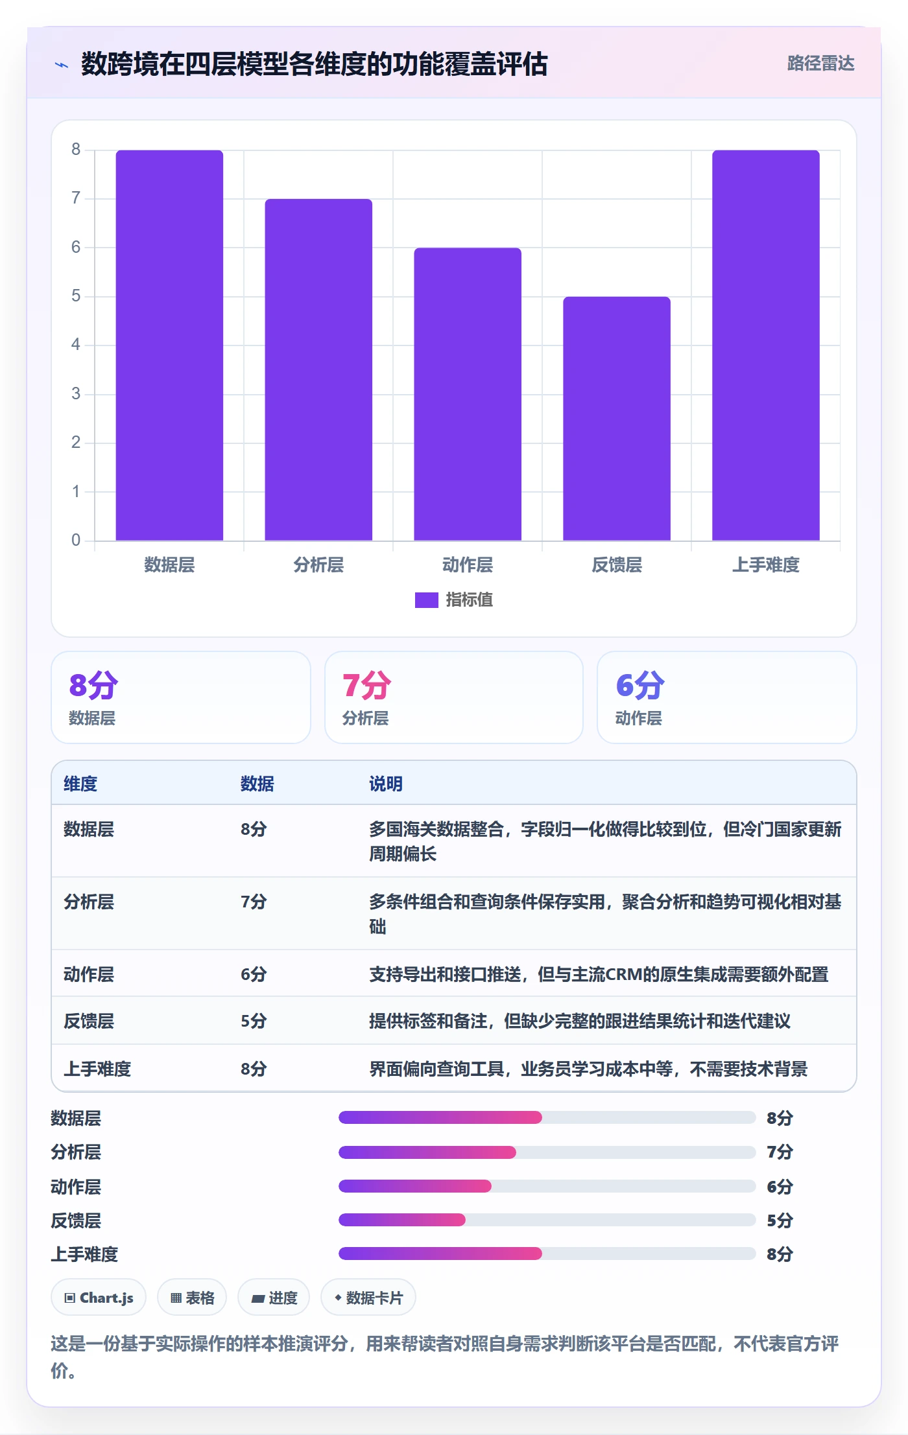Click the 7分 value in the table
908x1435 pixels.
pos(254,902)
